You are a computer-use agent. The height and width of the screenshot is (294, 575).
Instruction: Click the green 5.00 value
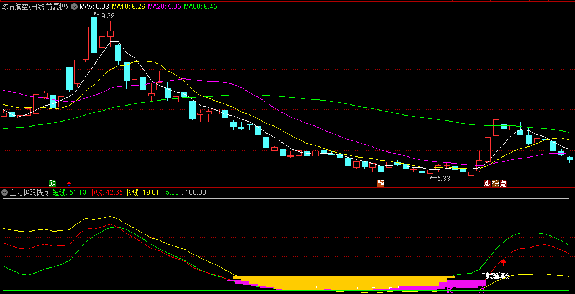pyautogui.click(x=173, y=192)
